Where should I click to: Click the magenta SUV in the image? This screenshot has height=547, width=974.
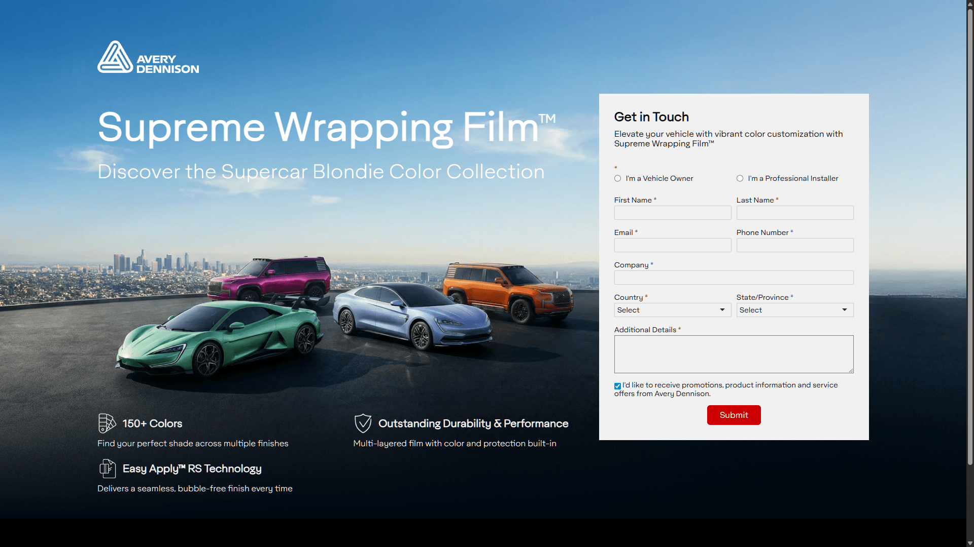[x=269, y=279]
